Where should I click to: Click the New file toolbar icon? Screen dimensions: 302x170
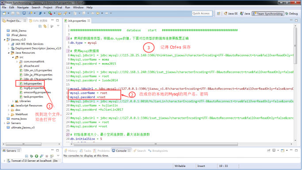pos(4,13)
